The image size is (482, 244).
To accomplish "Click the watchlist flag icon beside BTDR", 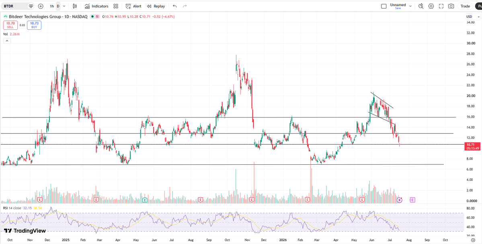I will click(x=31, y=6).
